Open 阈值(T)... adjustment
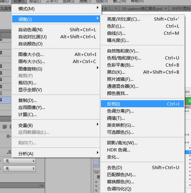191x193 pixels. (x=142, y=118)
